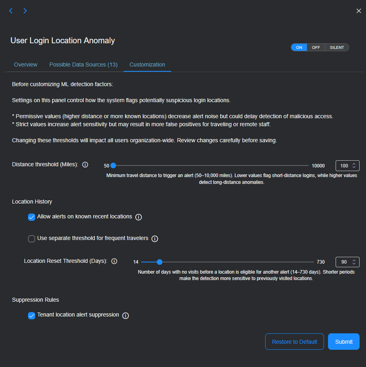
Task: Click the Location Reset Threshold slider handle
Action: coord(160,262)
